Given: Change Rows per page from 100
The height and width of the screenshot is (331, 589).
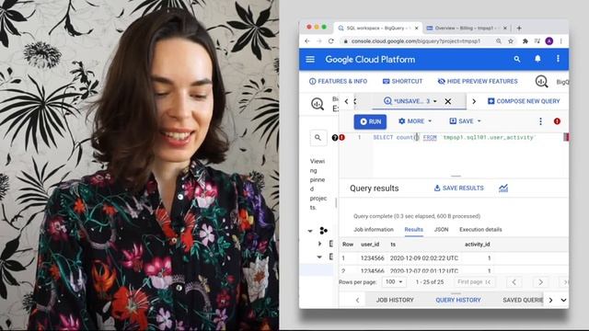Looking at the screenshot, I should click(x=394, y=282).
